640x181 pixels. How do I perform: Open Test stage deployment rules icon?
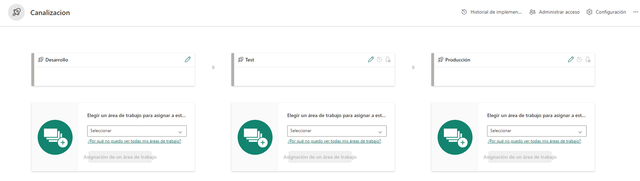(x=388, y=60)
